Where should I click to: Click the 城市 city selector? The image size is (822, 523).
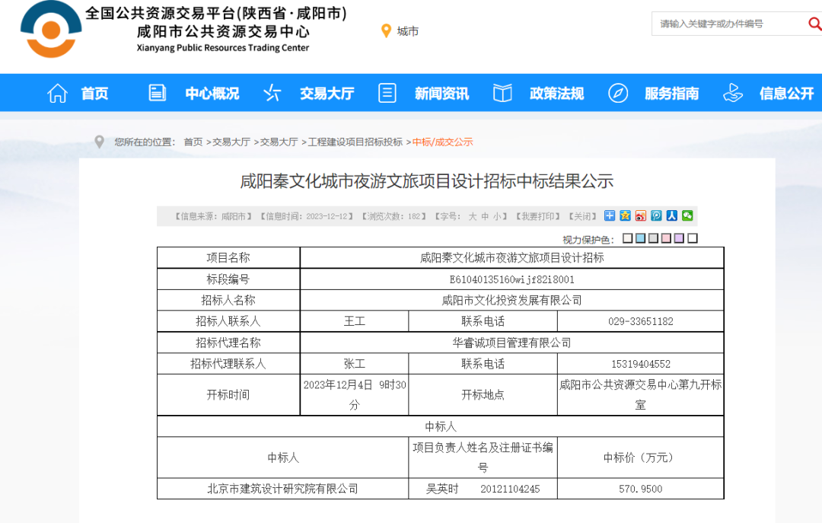[x=407, y=31]
